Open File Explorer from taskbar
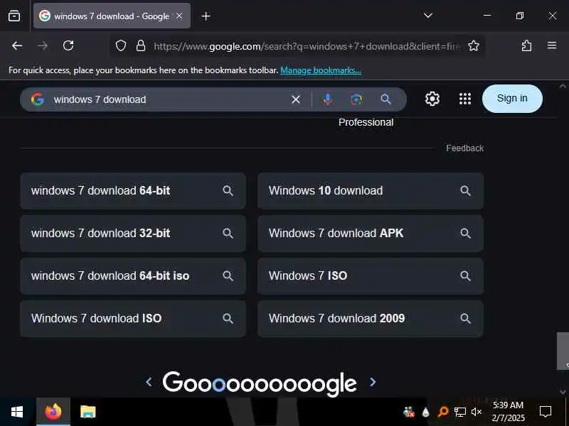The height and width of the screenshot is (426, 569). click(87, 412)
